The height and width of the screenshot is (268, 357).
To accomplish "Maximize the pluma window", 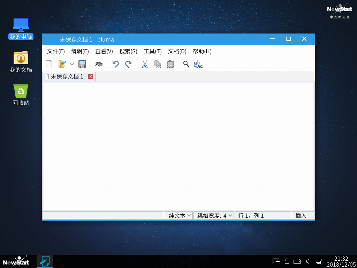I will pyautogui.click(x=288, y=39).
